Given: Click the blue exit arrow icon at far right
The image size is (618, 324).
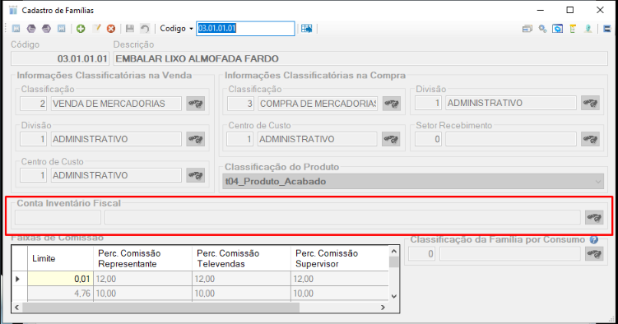Looking at the screenshot, I should [607, 29].
